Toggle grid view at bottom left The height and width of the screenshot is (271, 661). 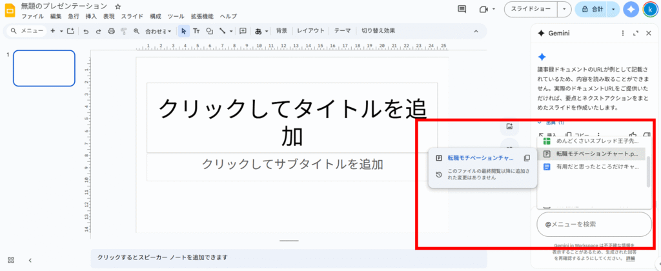click(11, 260)
